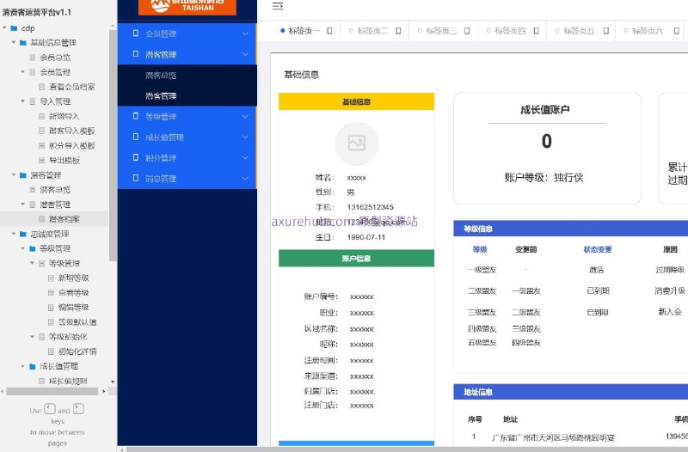Click the page icon beside 导出模板
This screenshot has height=452, width=688.
41,160
